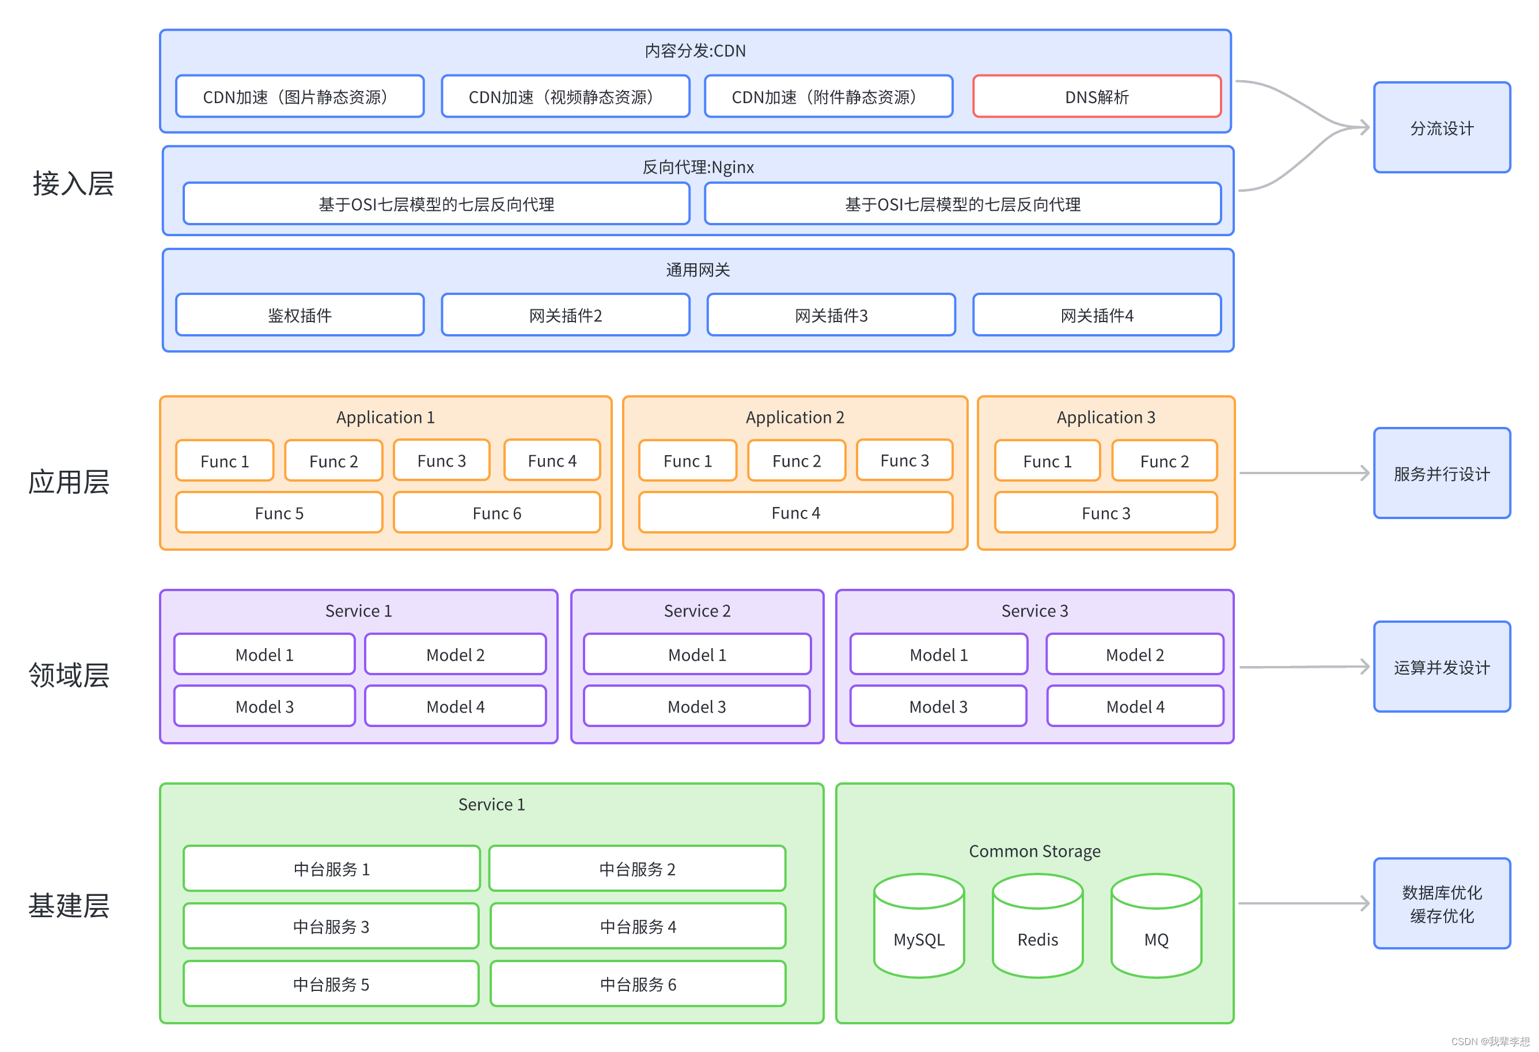Click Func 1 inside Application 3

pos(1047,460)
